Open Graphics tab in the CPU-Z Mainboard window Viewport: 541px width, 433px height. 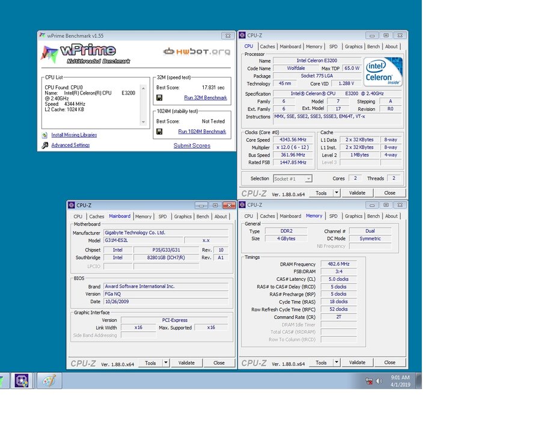183,216
